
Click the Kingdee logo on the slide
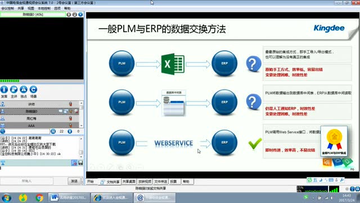[x=329, y=28]
